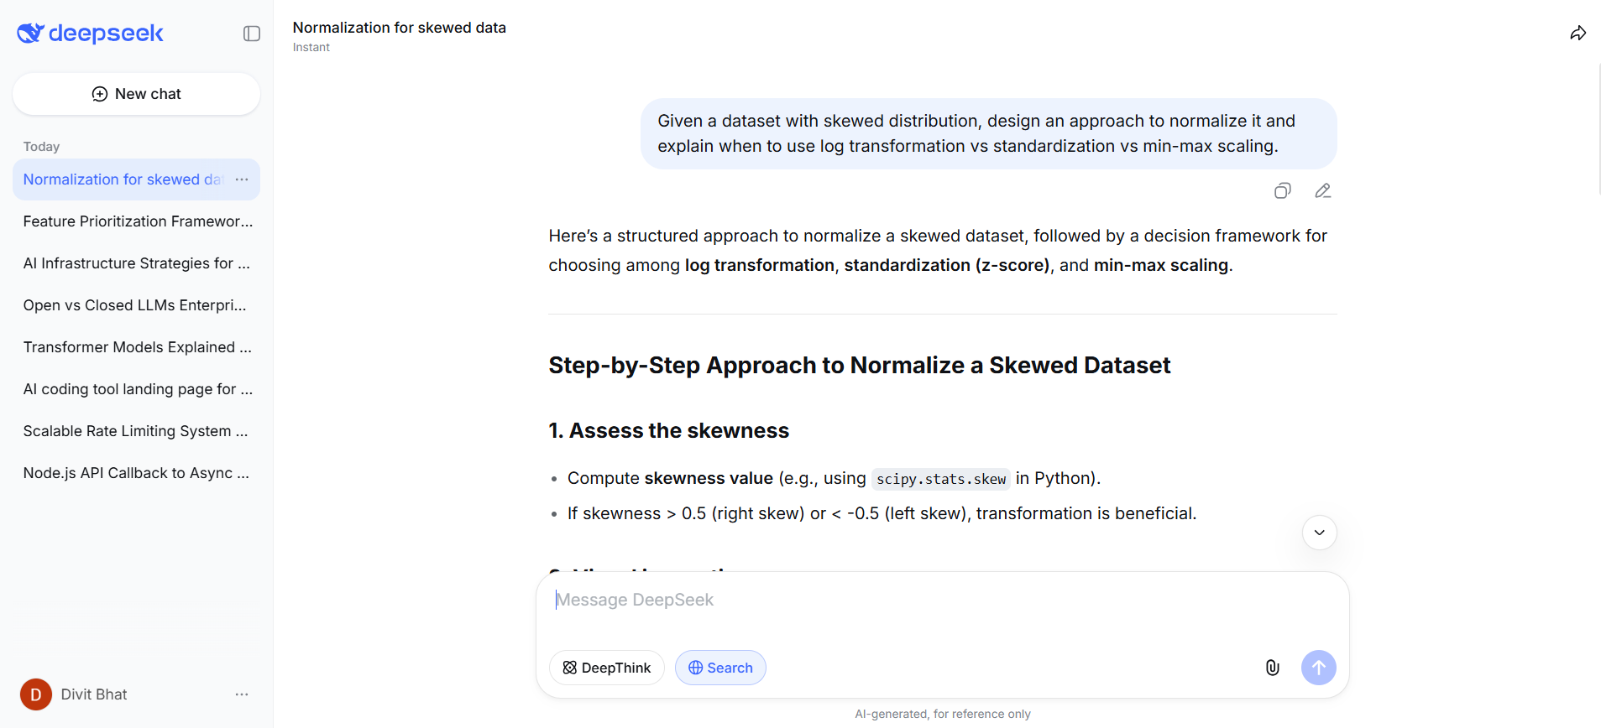Open the AI coding tool landing page chat
Image resolution: width=1601 pixels, height=728 pixels.
click(137, 388)
